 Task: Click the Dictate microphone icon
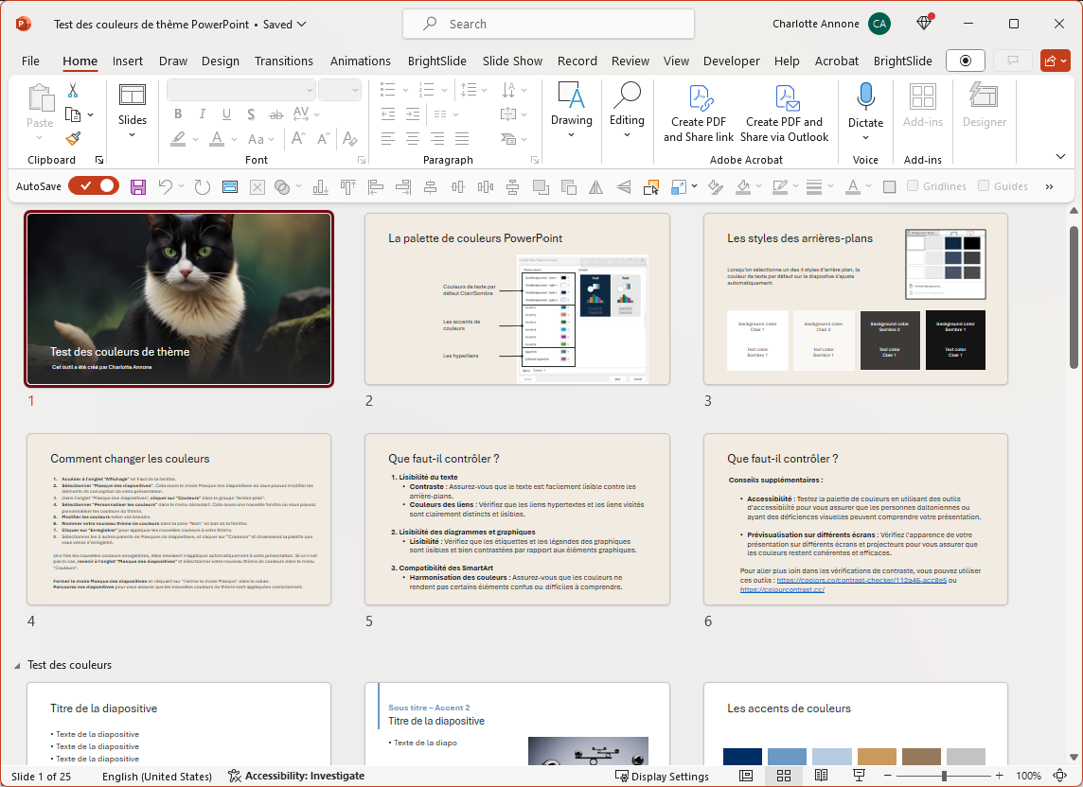click(865, 96)
